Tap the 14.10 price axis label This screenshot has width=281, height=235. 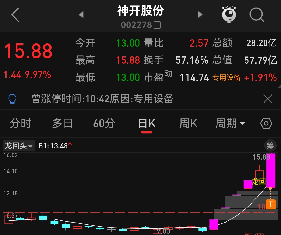11,171
